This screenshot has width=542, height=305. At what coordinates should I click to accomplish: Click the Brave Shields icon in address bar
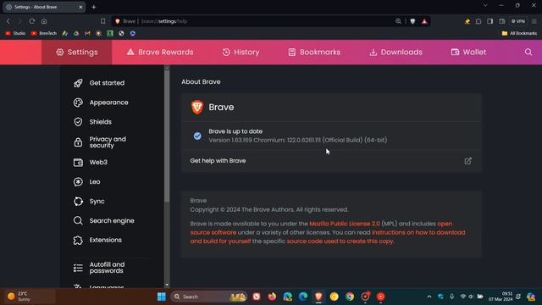tap(412, 21)
